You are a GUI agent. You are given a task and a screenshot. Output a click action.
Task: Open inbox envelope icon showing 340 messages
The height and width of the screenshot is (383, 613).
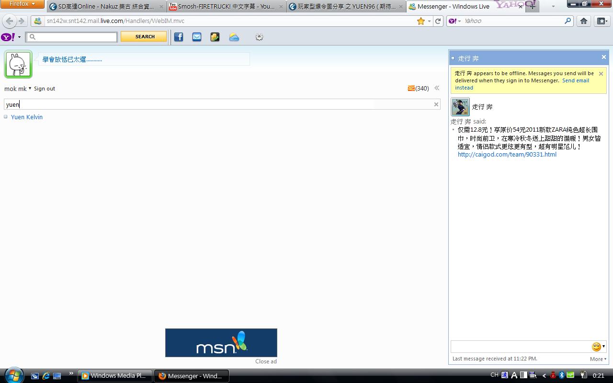tap(411, 88)
